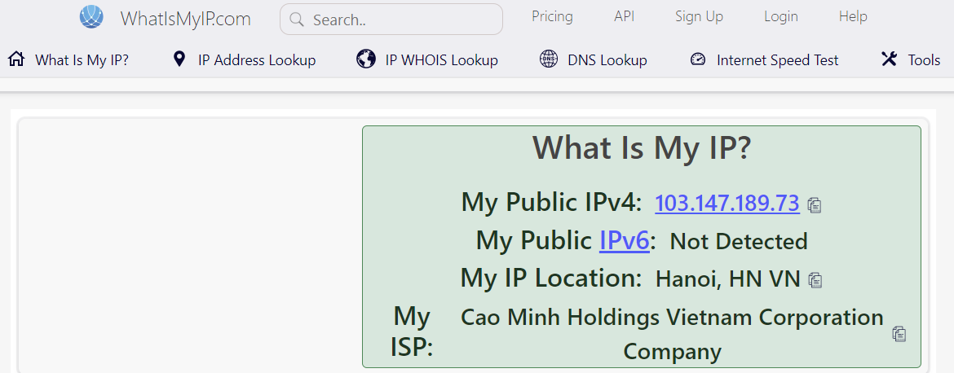This screenshot has height=373, width=954.
Task: Click the wrench Tools icon
Action: (889, 59)
